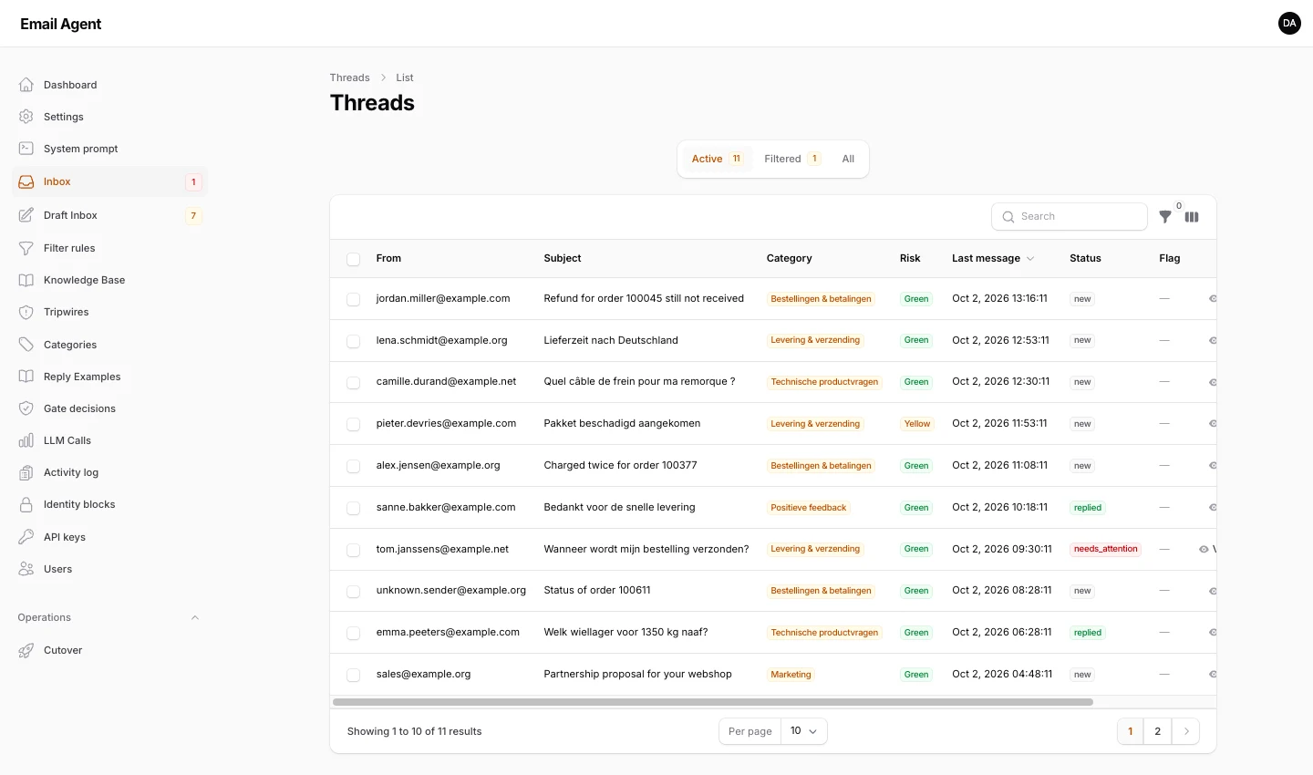Viewport: 1313px width, 775px height.
Task: Open table filter funnel icon near search
Action: point(1165,217)
